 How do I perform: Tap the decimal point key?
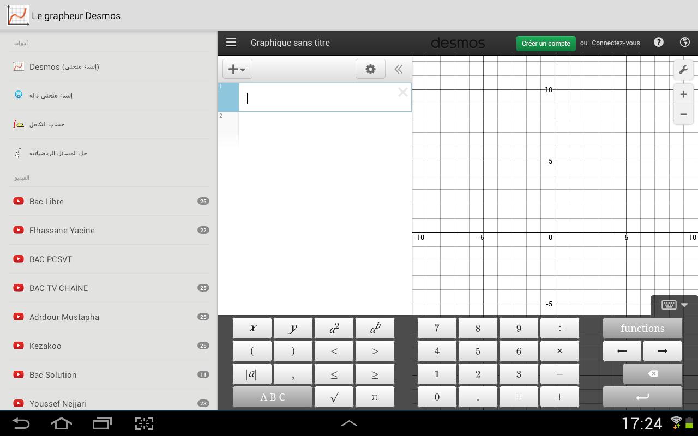[x=478, y=397]
